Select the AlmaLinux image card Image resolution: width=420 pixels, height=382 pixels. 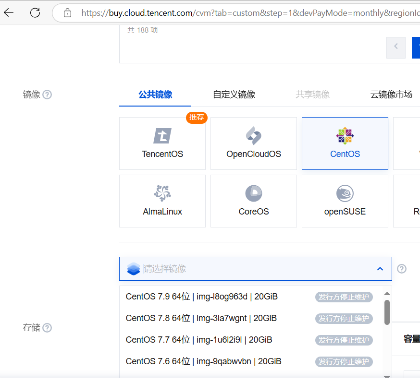point(162,201)
